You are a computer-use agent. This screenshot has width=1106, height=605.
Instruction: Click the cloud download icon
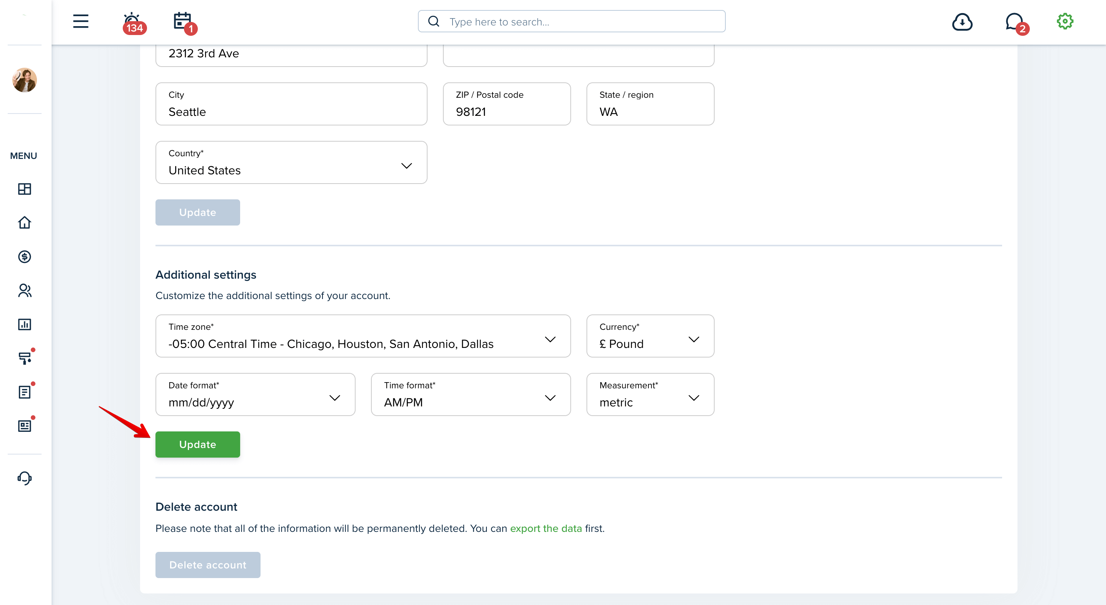click(962, 22)
